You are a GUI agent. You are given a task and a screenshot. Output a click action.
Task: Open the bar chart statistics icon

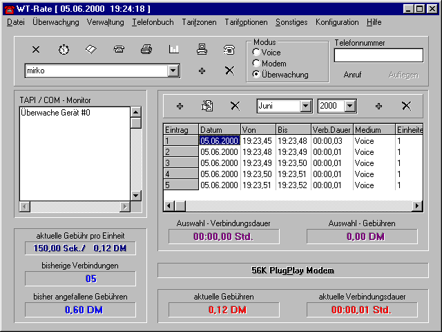tap(174, 50)
